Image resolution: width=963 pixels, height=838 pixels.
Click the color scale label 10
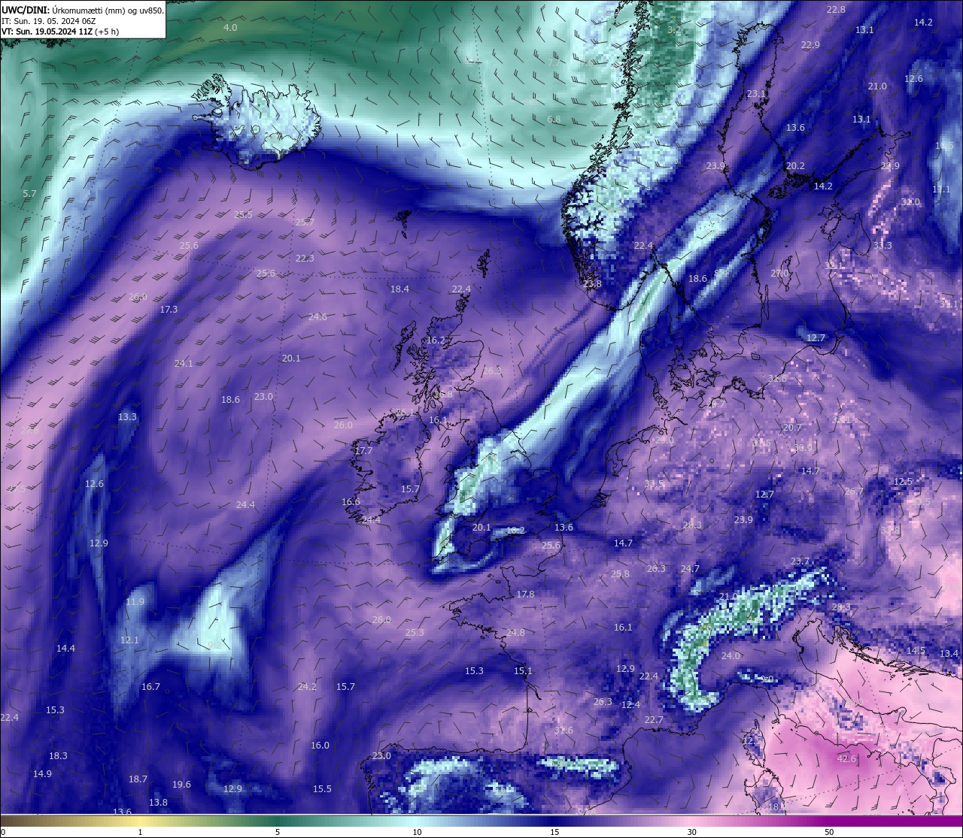(x=416, y=832)
